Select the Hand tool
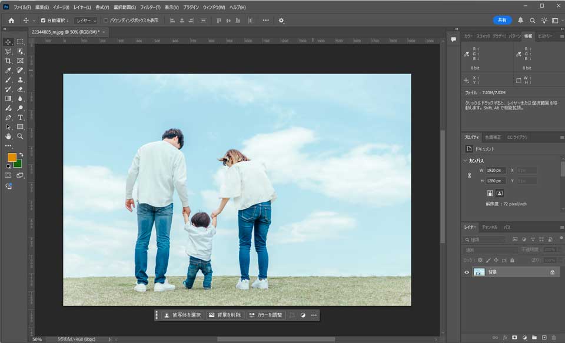This screenshot has height=343, width=565. [x=8, y=136]
